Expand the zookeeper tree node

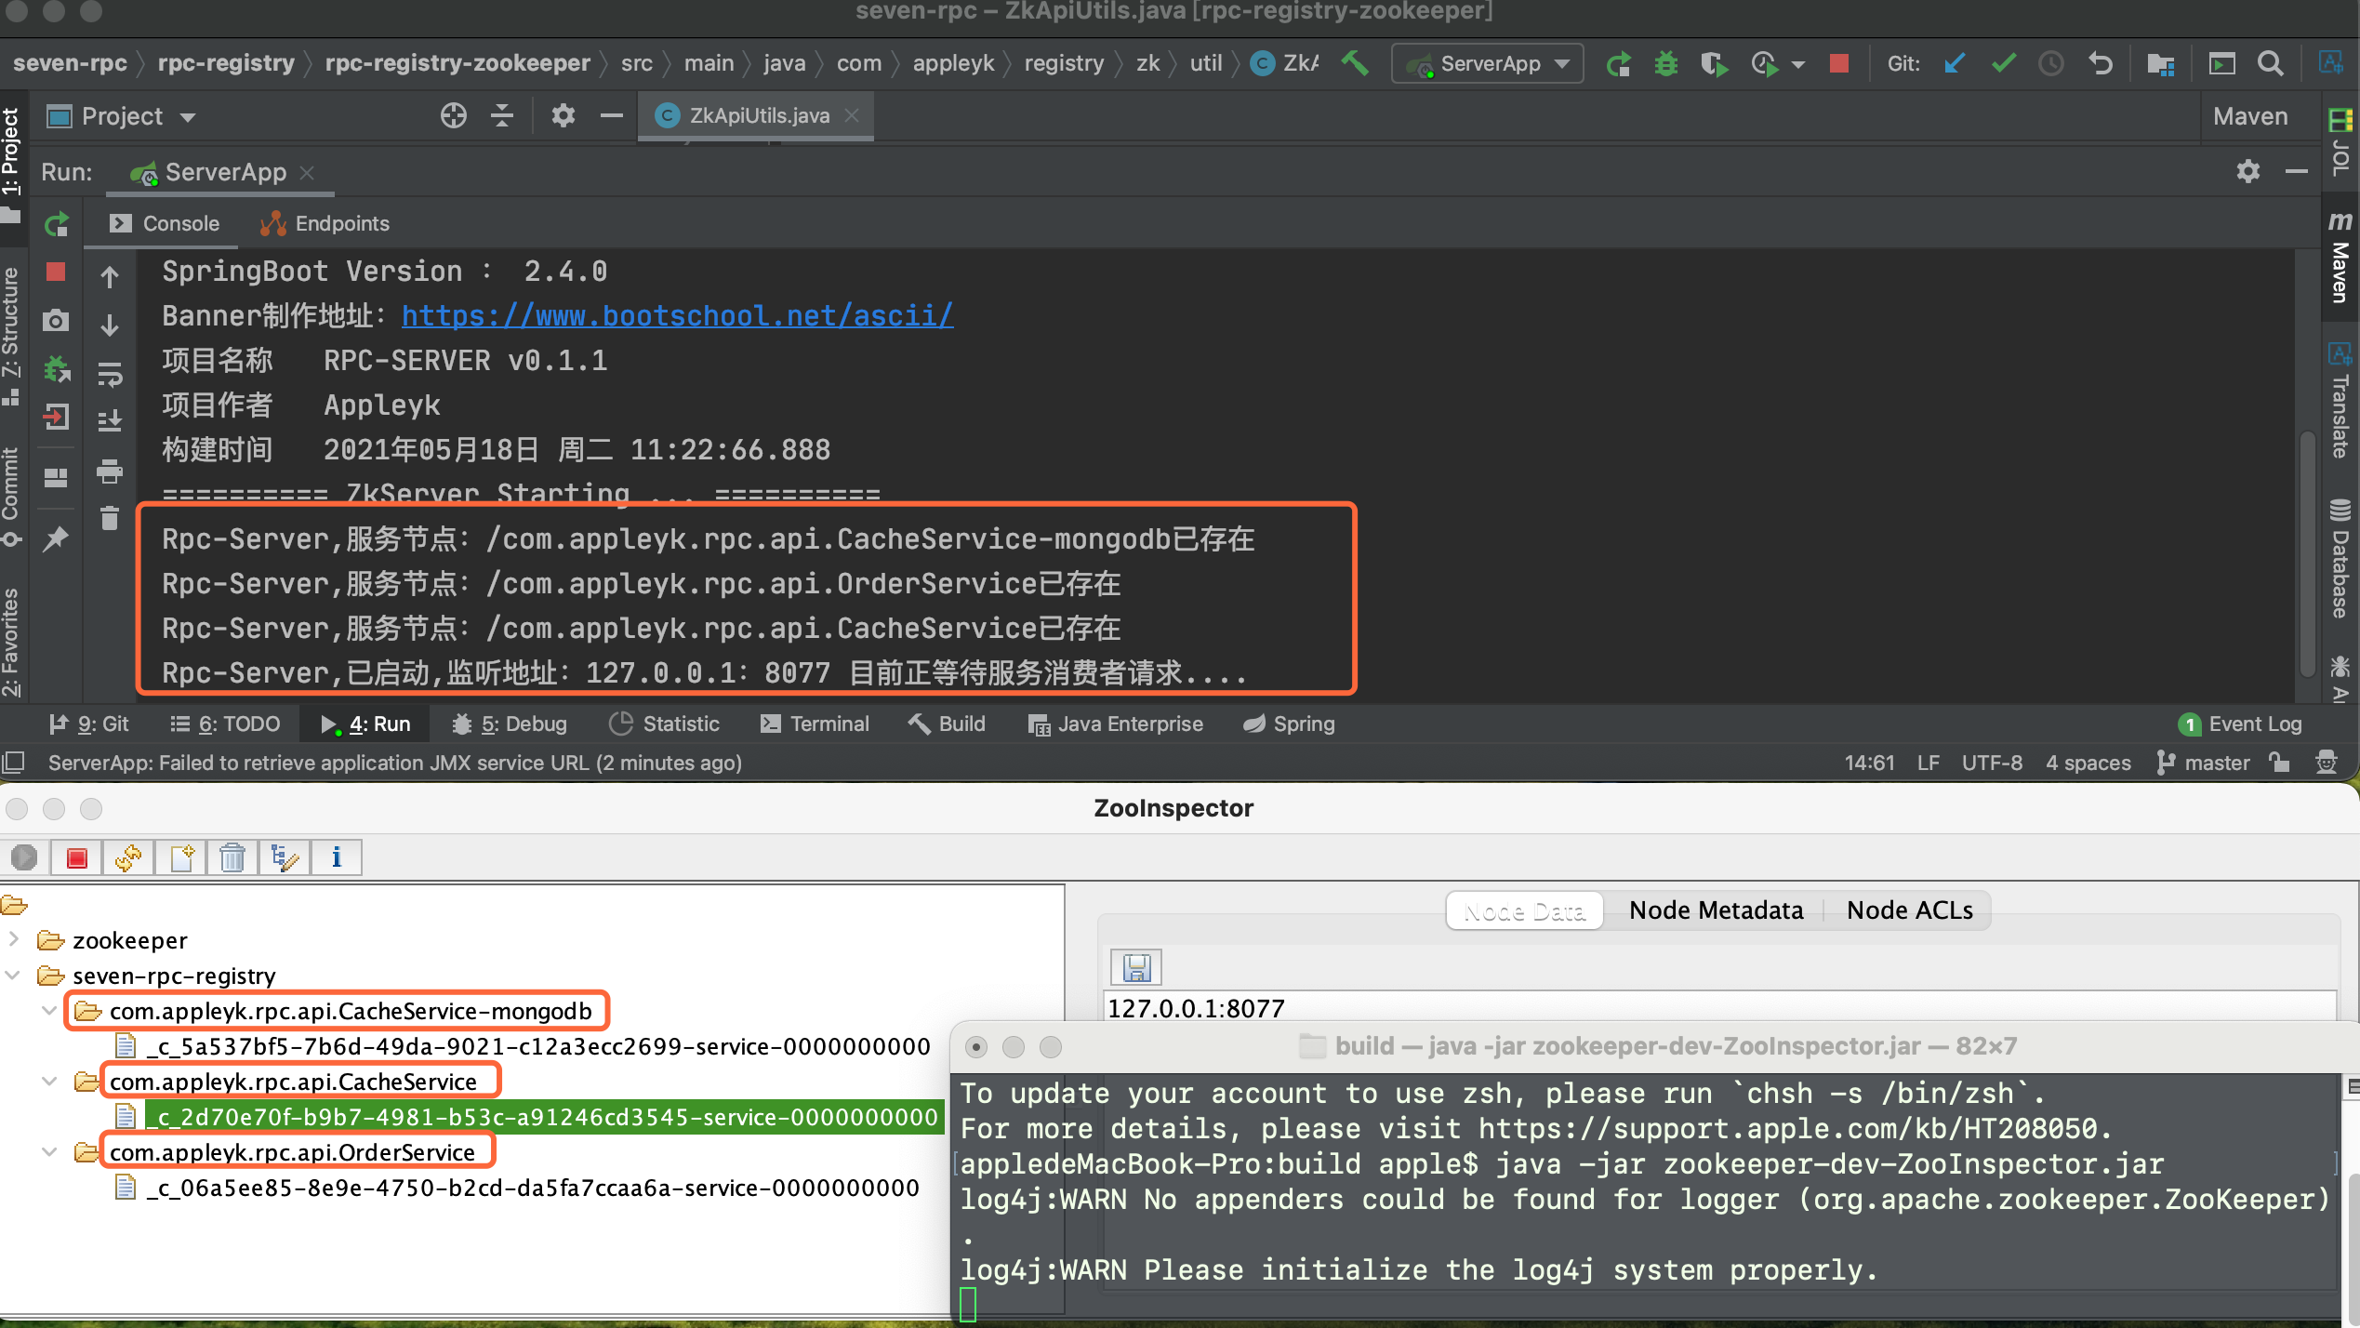(x=13, y=940)
